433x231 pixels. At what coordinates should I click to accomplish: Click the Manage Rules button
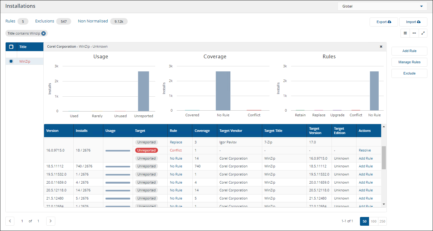(x=409, y=62)
